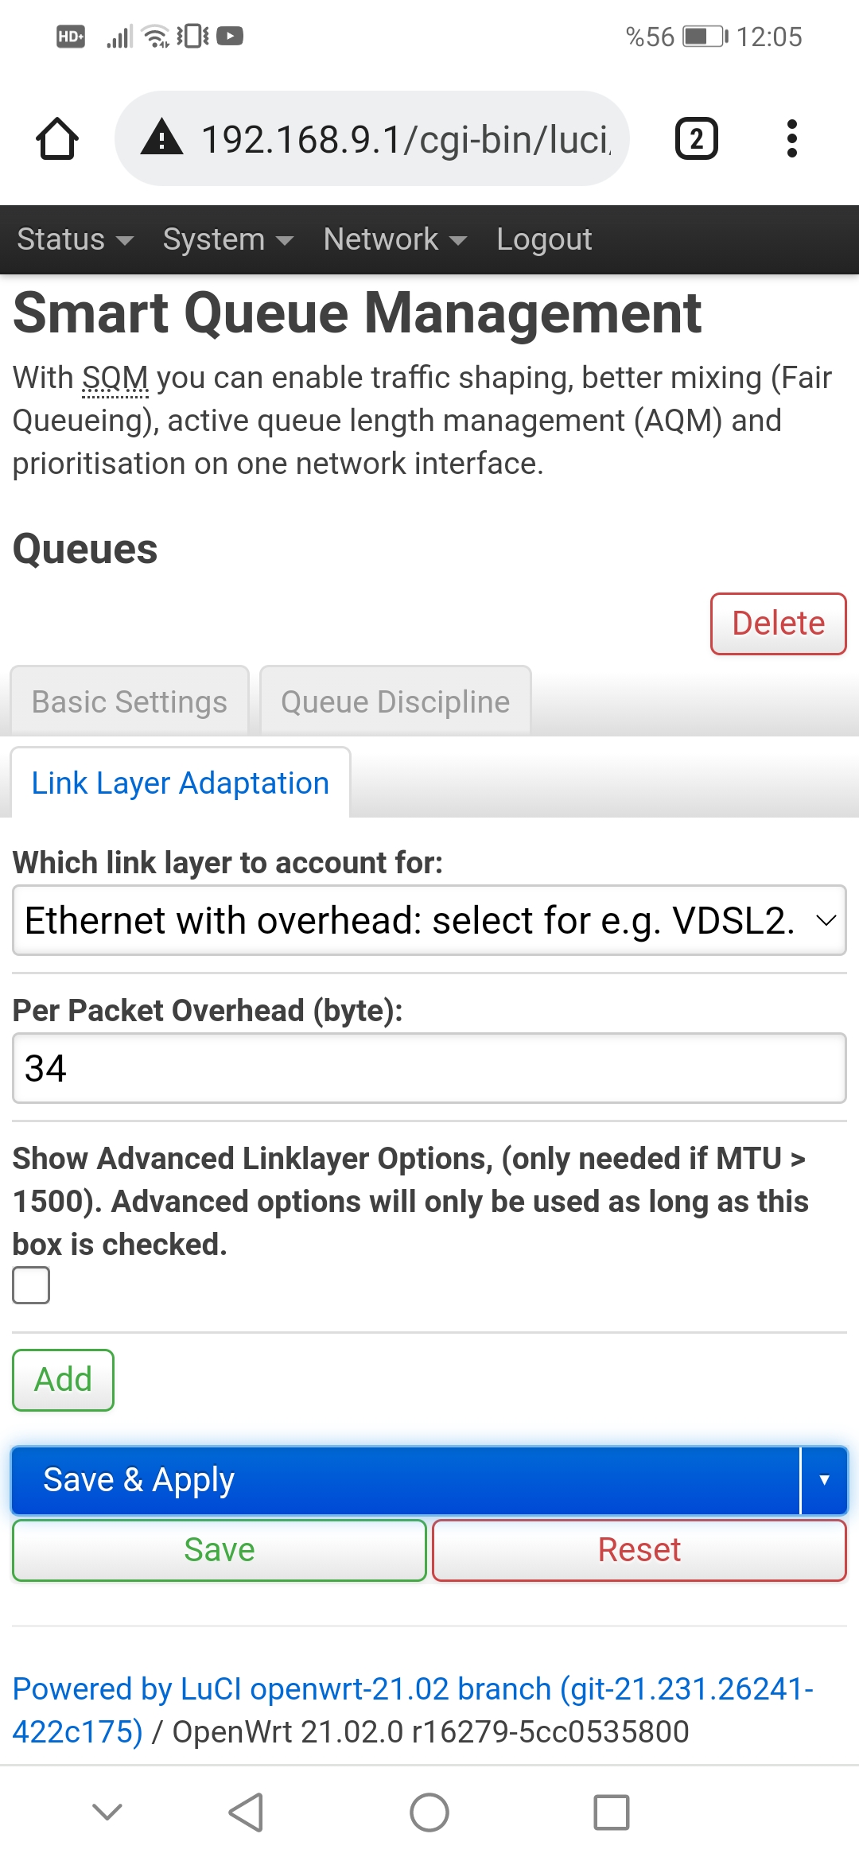Enable Show Advanced Linklayer Options checkbox
Viewport: 859px width, 1861px height.
pos(31,1285)
